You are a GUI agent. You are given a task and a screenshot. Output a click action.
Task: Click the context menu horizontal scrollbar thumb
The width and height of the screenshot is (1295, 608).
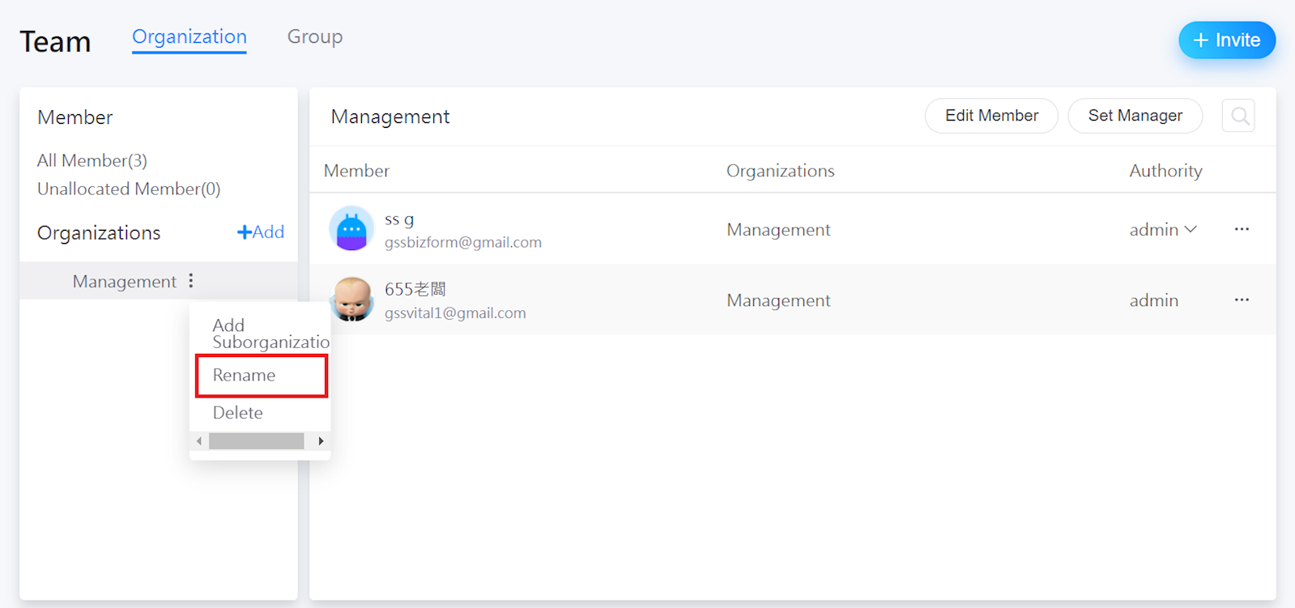256,441
